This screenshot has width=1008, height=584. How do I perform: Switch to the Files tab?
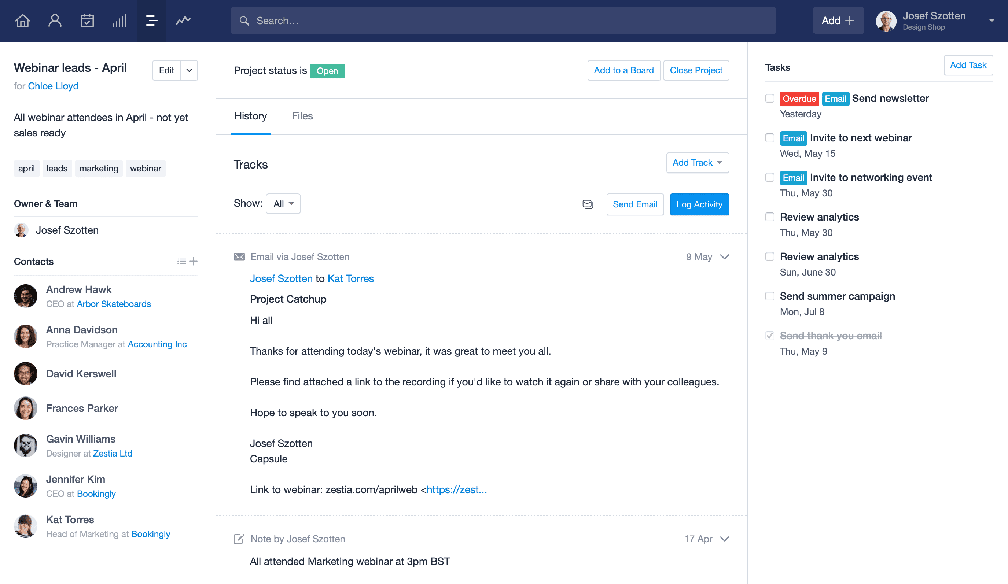[302, 116]
